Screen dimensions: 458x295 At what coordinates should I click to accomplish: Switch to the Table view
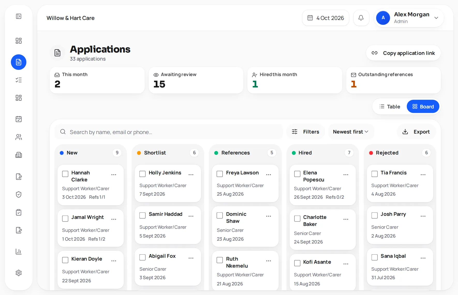(x=390, y=107)
